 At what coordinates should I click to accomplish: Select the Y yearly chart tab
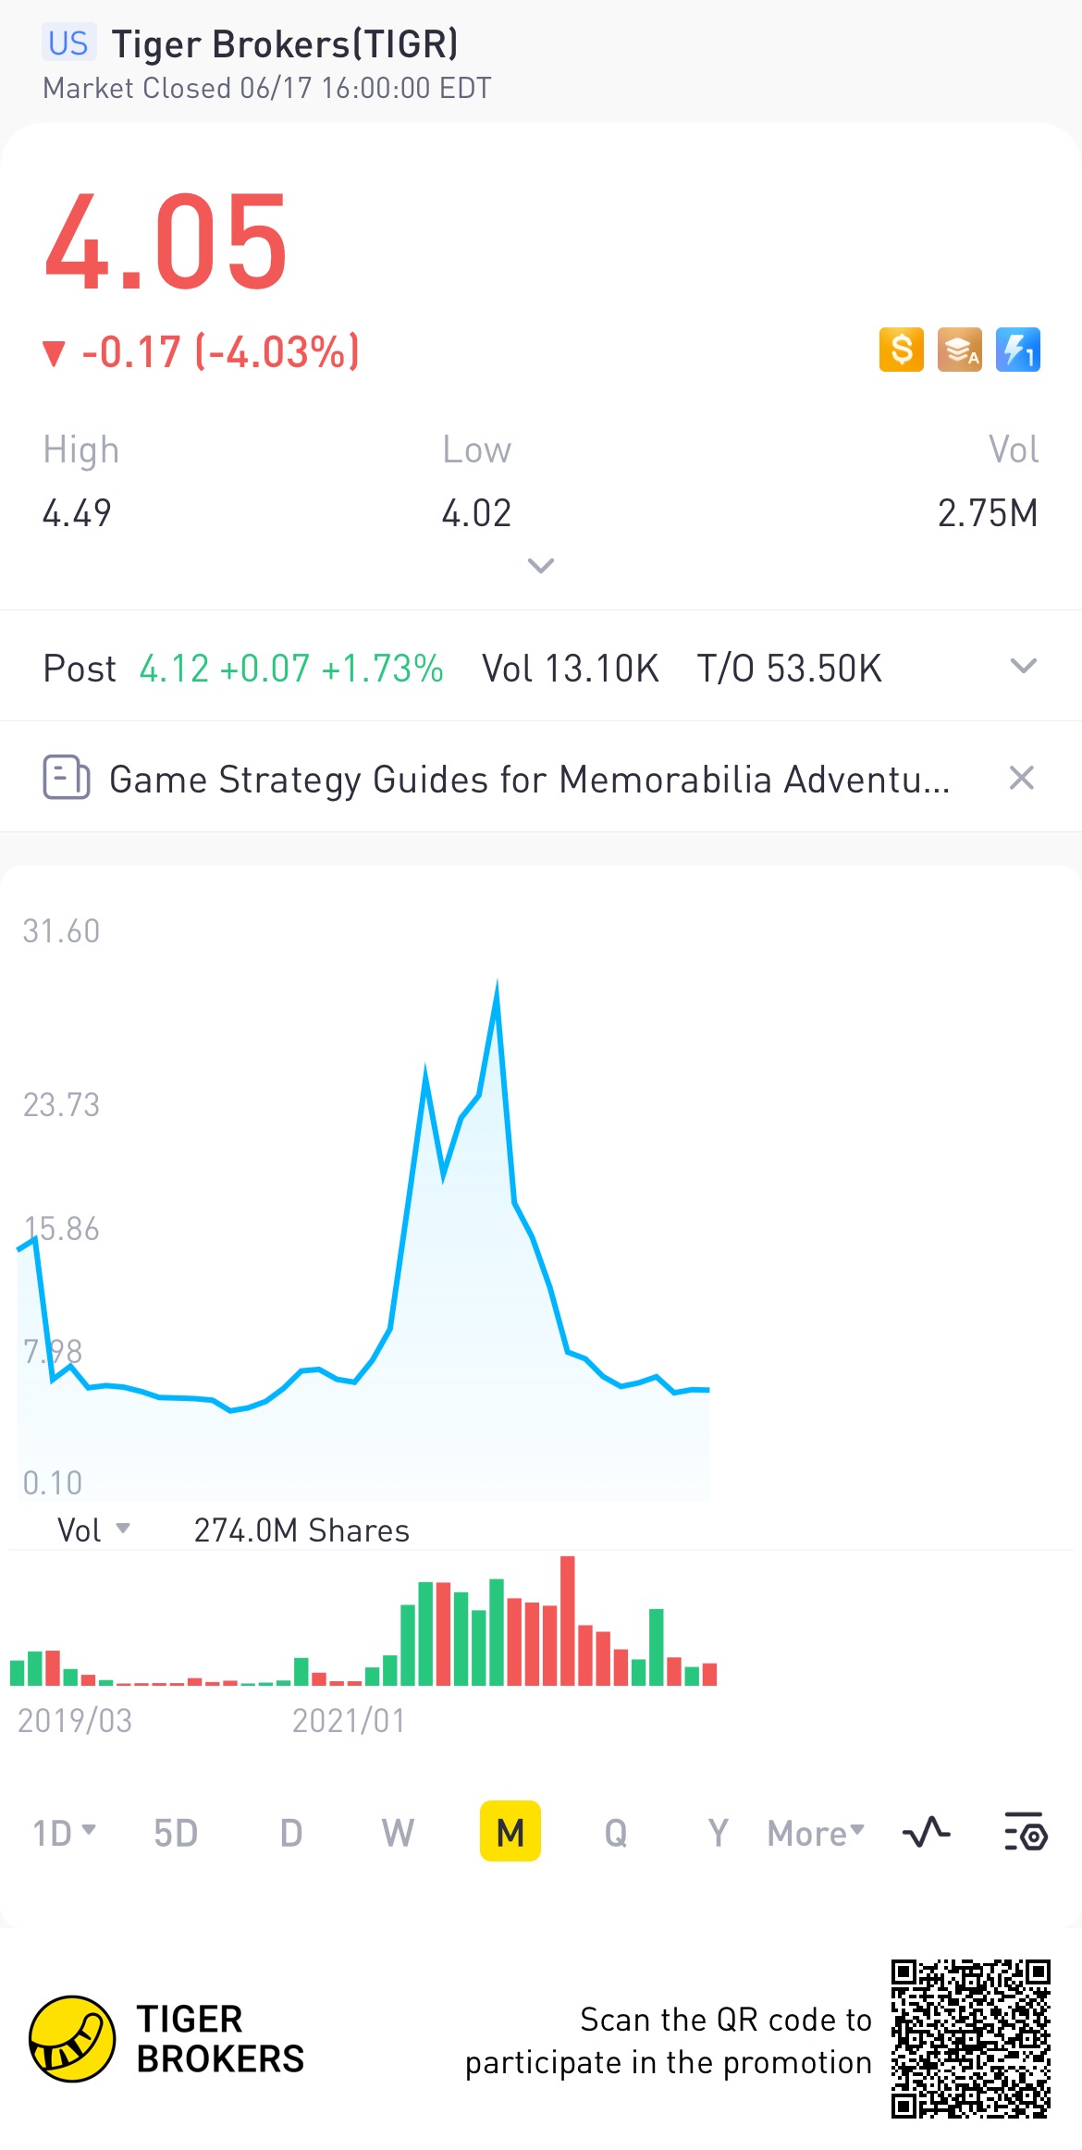click(718, 1832)
